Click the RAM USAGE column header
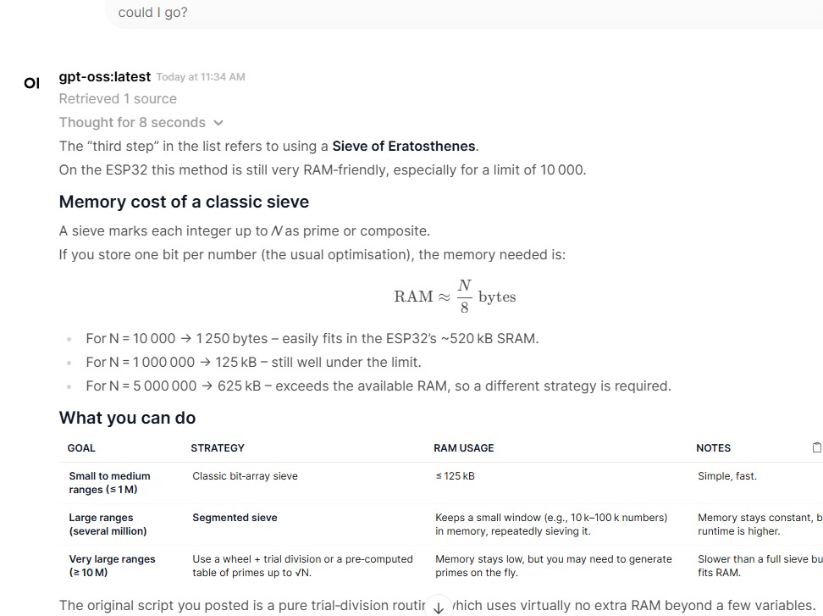This screenshot has height=616, width=823. point(464,448)
